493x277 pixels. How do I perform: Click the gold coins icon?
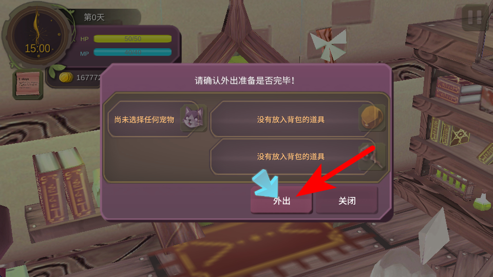[x=66, y=77]
